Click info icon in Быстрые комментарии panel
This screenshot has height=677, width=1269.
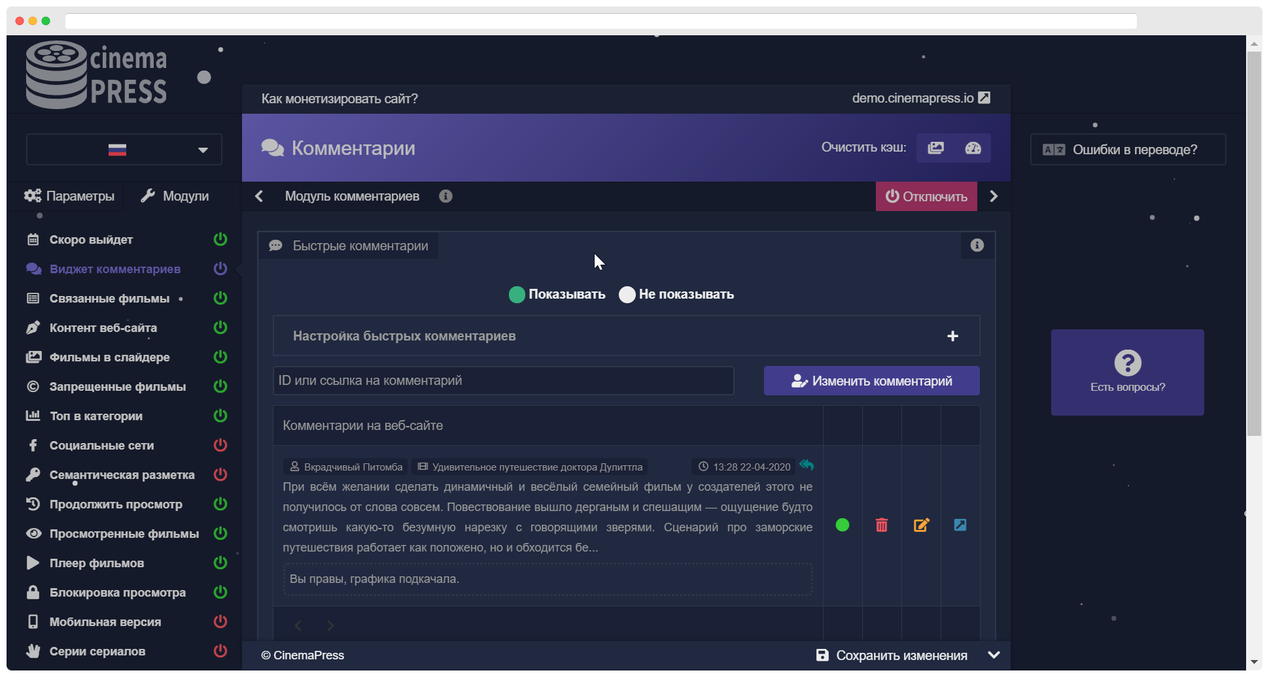(x=977, y=245)
